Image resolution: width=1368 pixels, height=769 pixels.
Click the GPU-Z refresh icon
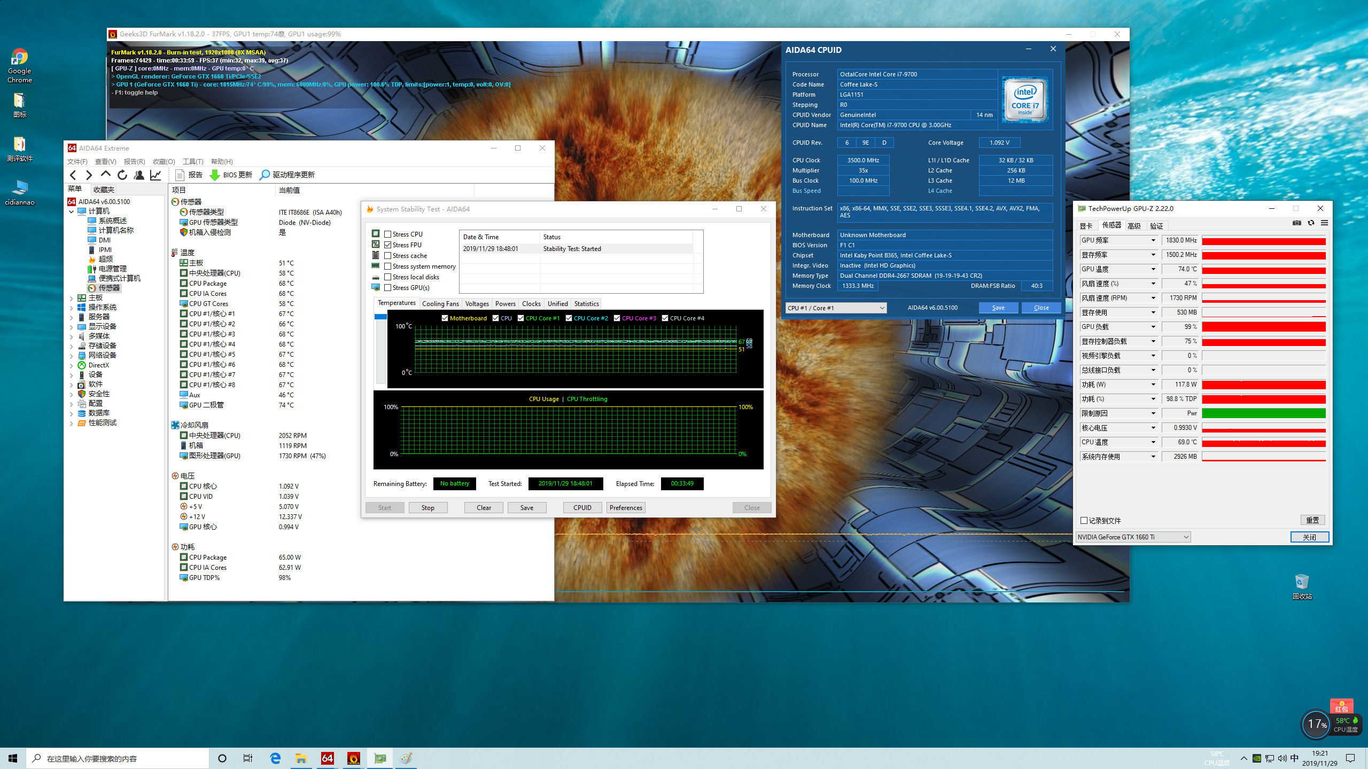(1311, 223)
